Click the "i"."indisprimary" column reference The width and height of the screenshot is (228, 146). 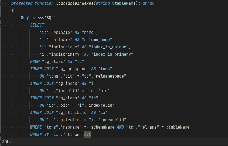(61, 54)
